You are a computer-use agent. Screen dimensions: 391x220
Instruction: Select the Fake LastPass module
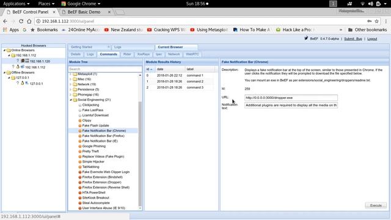pos(93,110)
